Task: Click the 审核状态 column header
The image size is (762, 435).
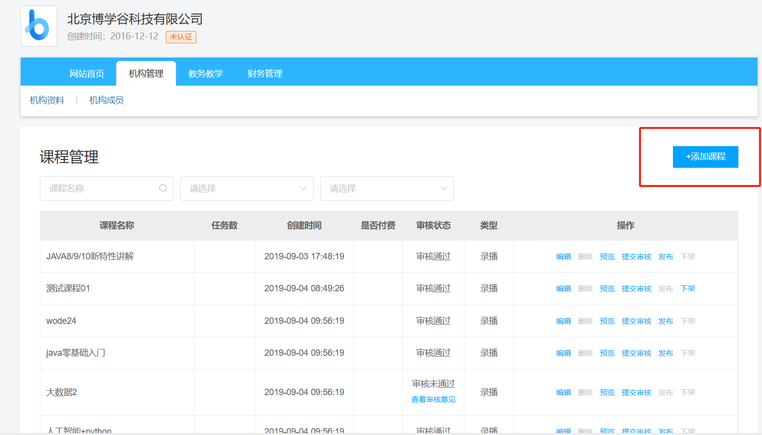Action: (x=433, y=225)
